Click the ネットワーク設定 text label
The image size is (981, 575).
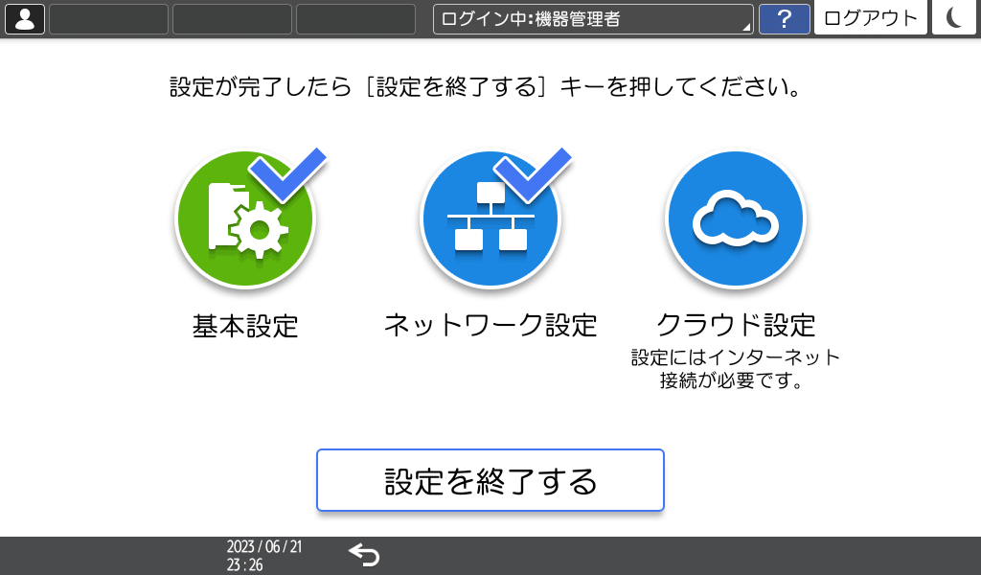490,326
